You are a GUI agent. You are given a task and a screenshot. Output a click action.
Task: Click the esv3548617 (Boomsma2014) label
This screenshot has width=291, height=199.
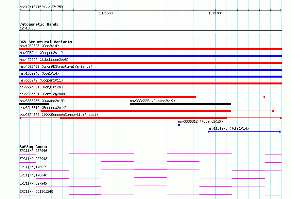point(43,108)
